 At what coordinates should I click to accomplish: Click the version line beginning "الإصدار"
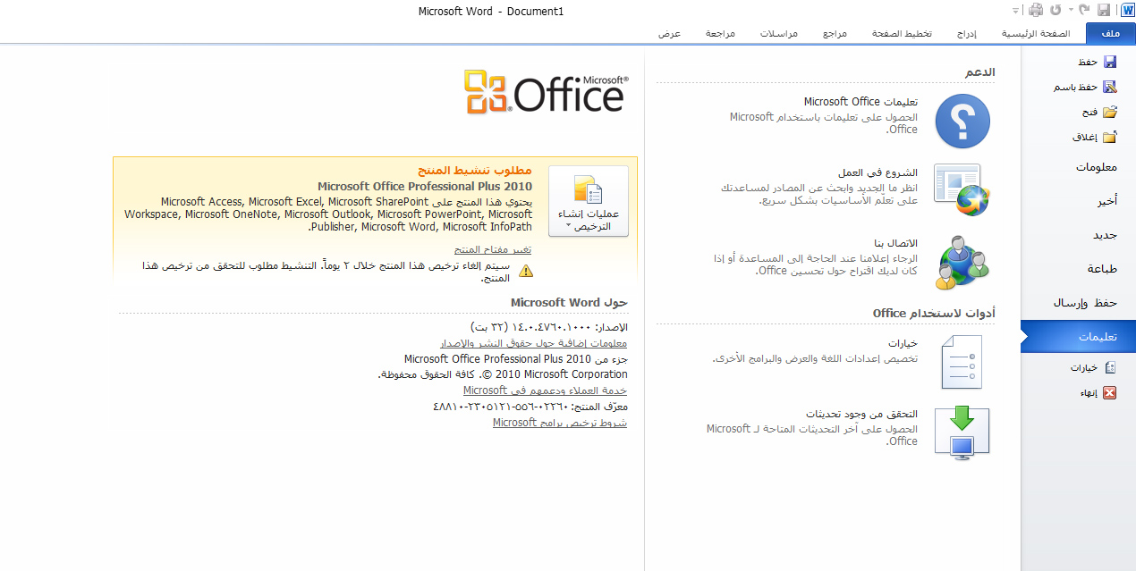click(549, 328)
